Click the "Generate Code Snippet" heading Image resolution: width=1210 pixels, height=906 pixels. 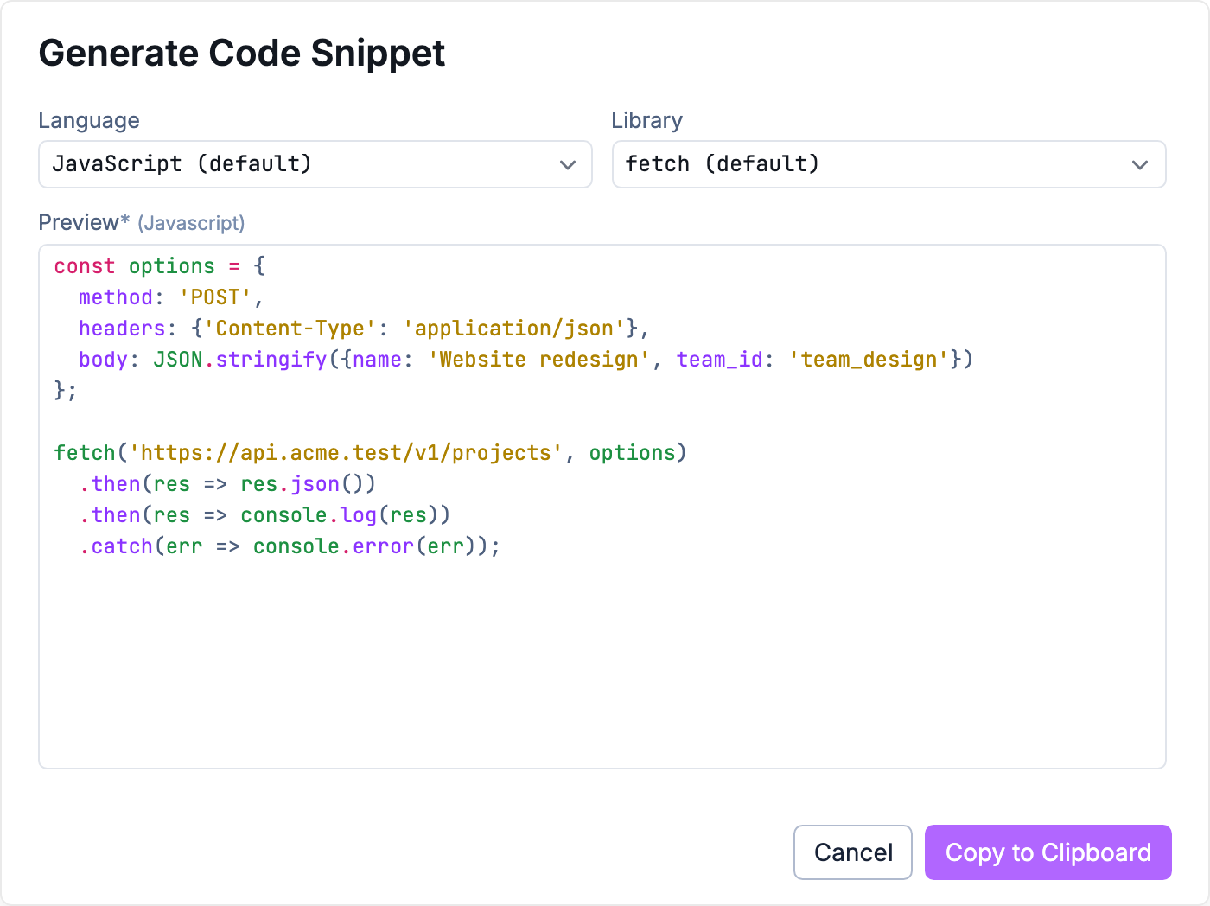(242, 54)
